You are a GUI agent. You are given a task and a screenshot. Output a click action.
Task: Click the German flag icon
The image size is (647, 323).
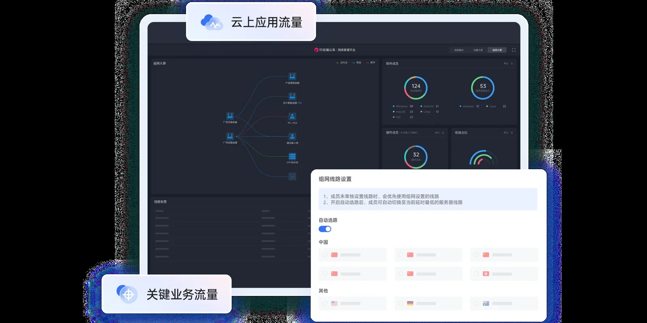[410, 303]
